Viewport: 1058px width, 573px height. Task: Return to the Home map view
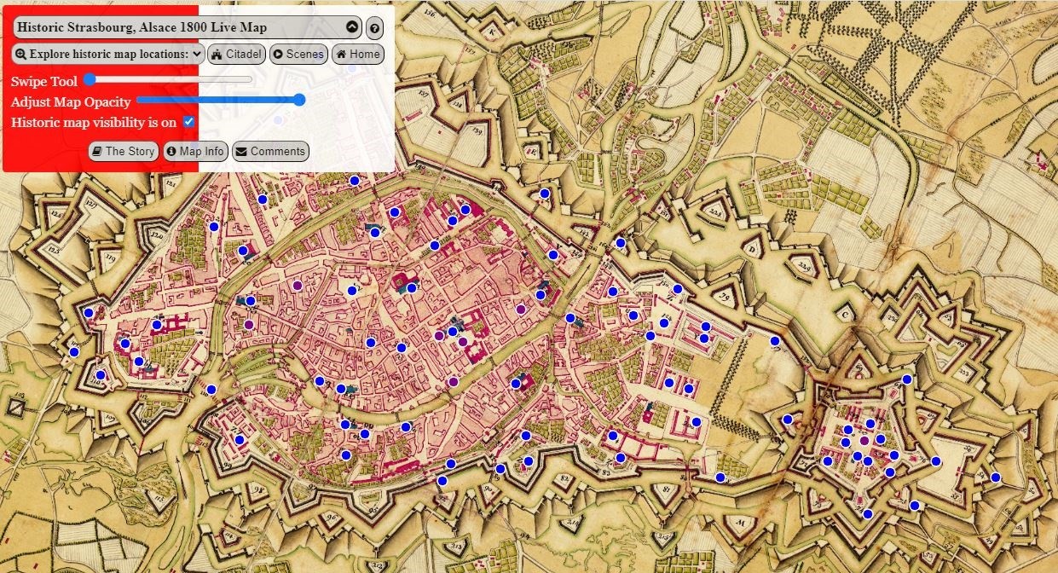[357, 54]
